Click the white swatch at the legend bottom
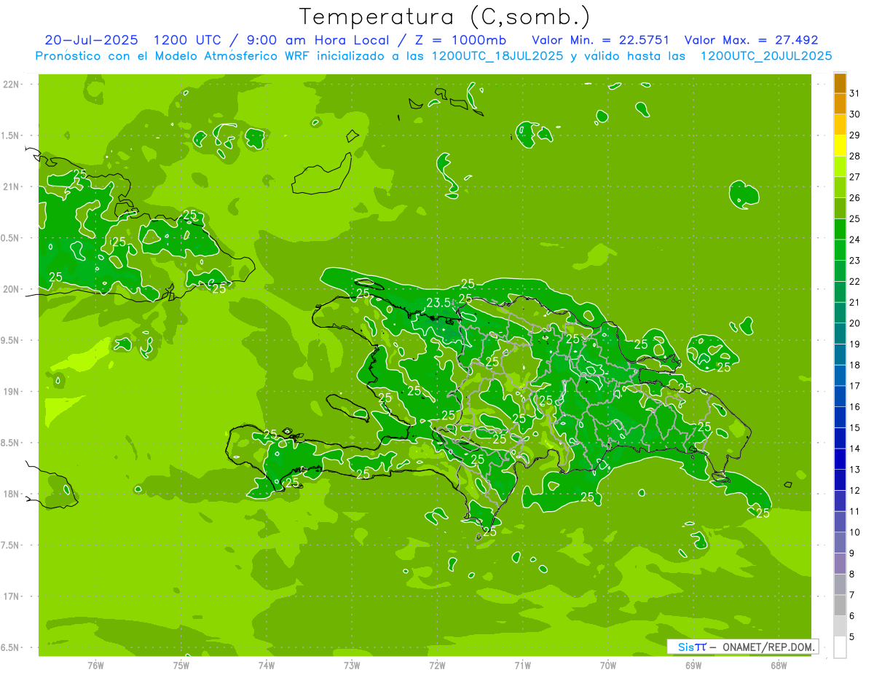874x675 pixels. click(x=840, y=647)
